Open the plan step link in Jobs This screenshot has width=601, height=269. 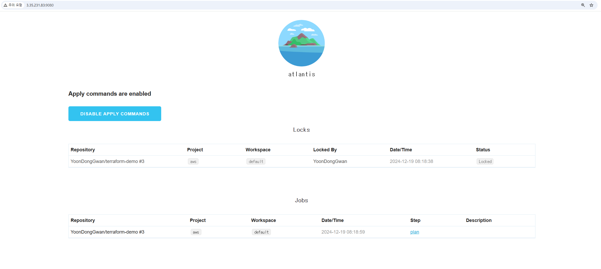[x=415, y=232]
